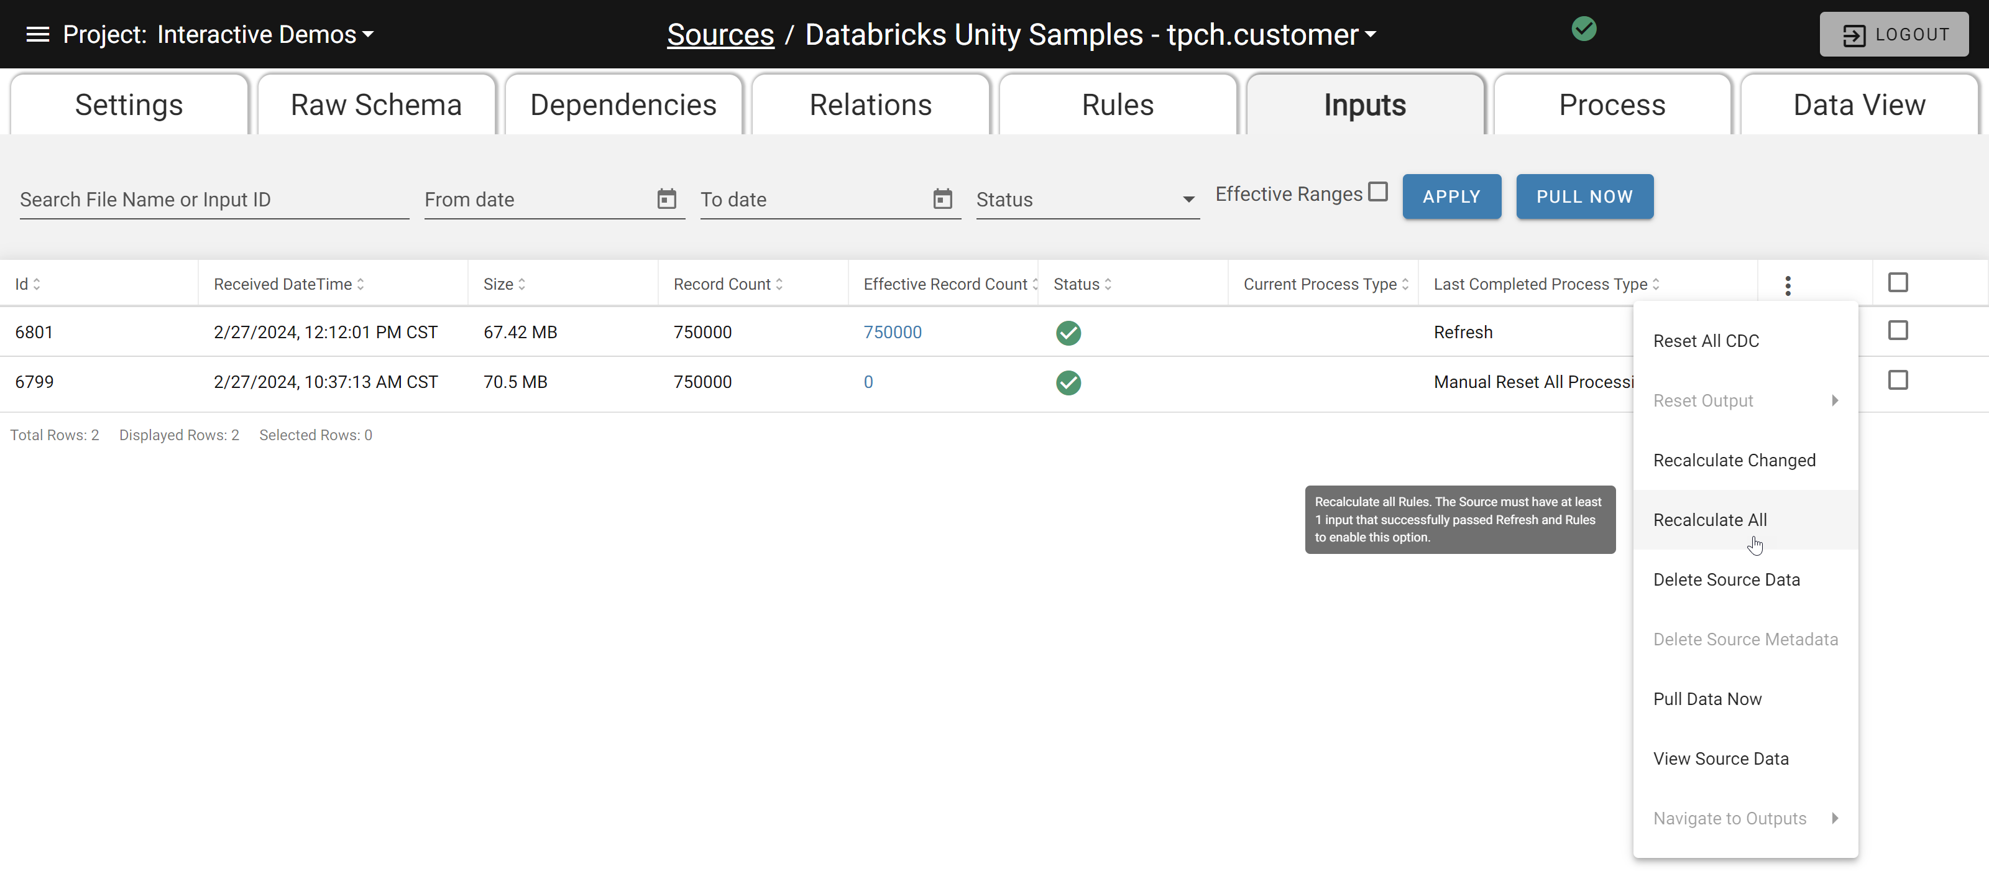The height and width of the screenshot is (871, 1989).
Task: Select the checkbox for input 6799
Action: tap(1897, 380)
